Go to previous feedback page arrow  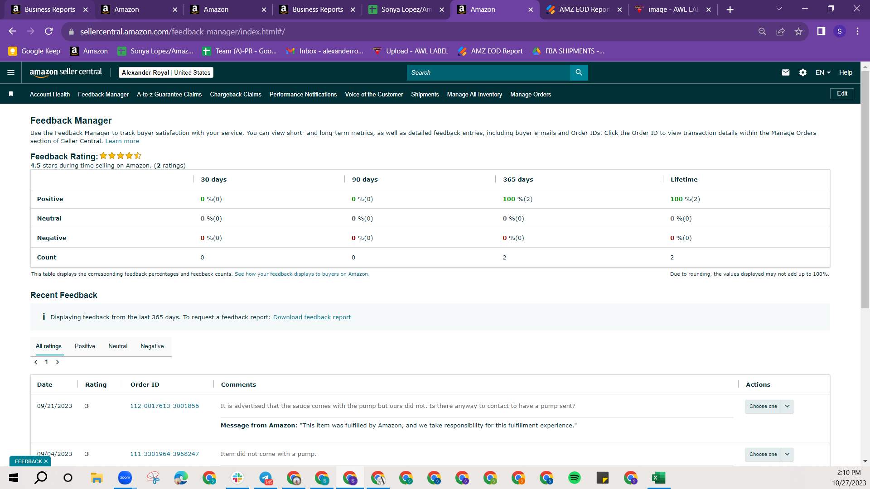coord(36,362)
